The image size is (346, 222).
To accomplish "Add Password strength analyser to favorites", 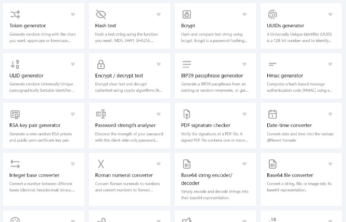I will click(x=159, y=114).
